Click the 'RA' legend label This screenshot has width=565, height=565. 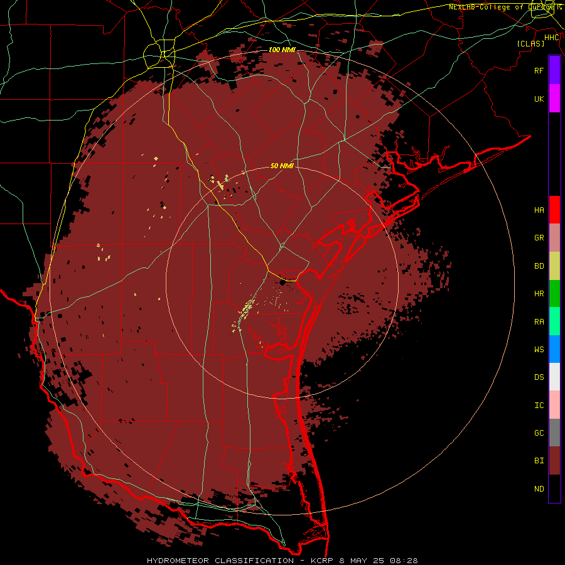(x=539, y=322)
